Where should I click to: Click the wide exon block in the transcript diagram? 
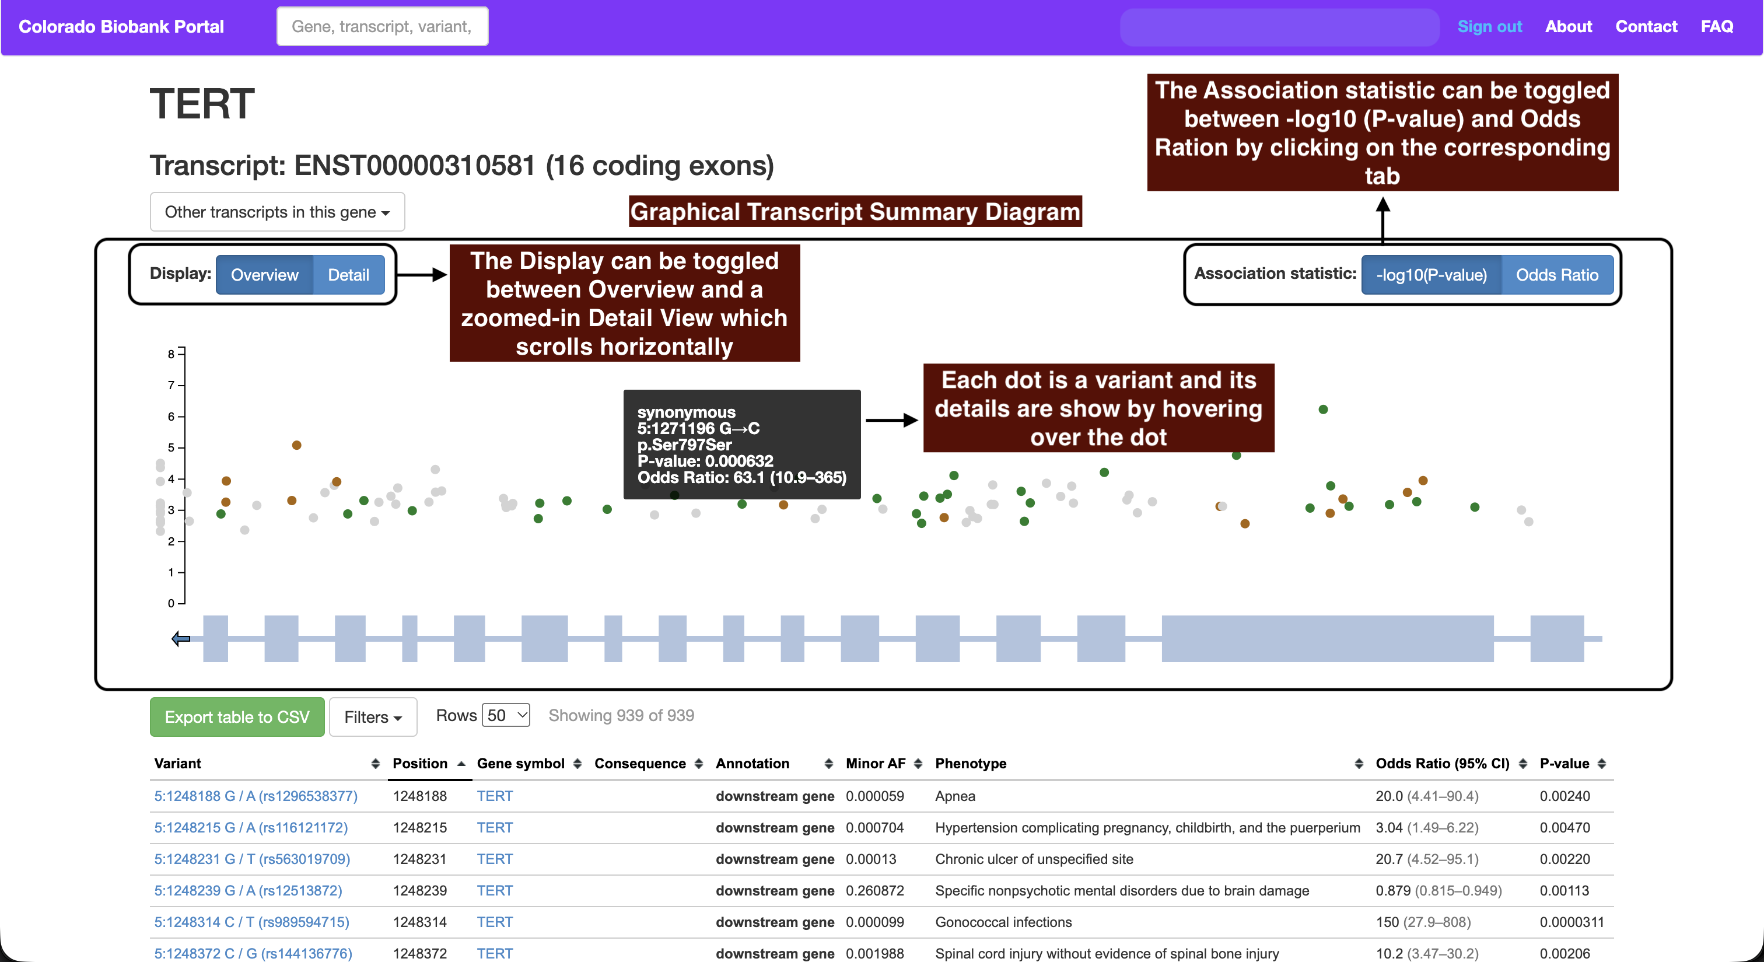(x=1327, y=639)
